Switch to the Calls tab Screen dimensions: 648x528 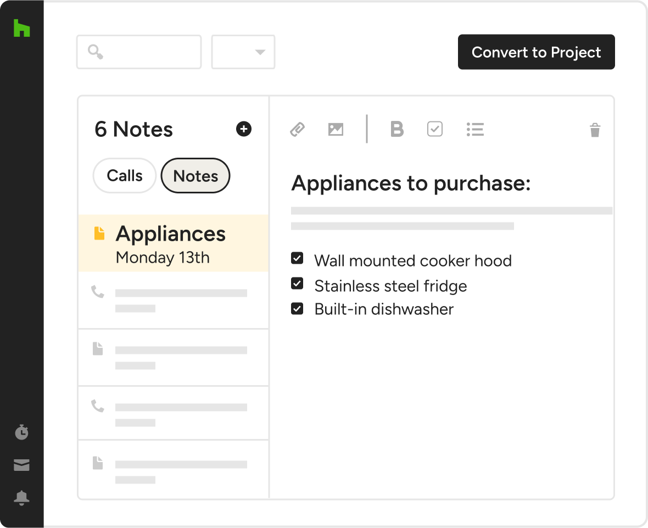tap(125, 176)
